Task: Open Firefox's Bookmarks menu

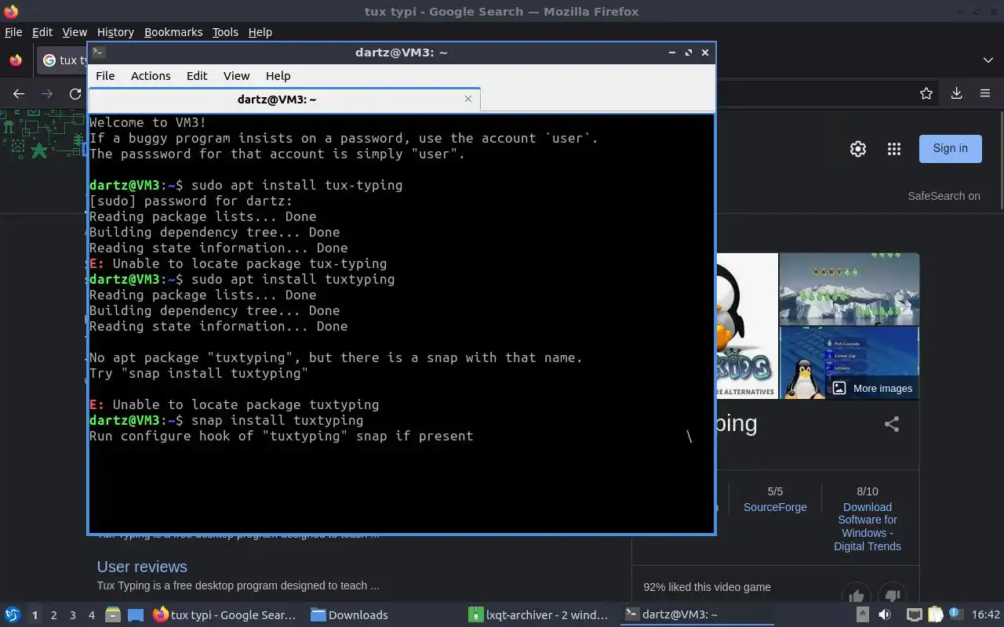Action: [173, 32]
